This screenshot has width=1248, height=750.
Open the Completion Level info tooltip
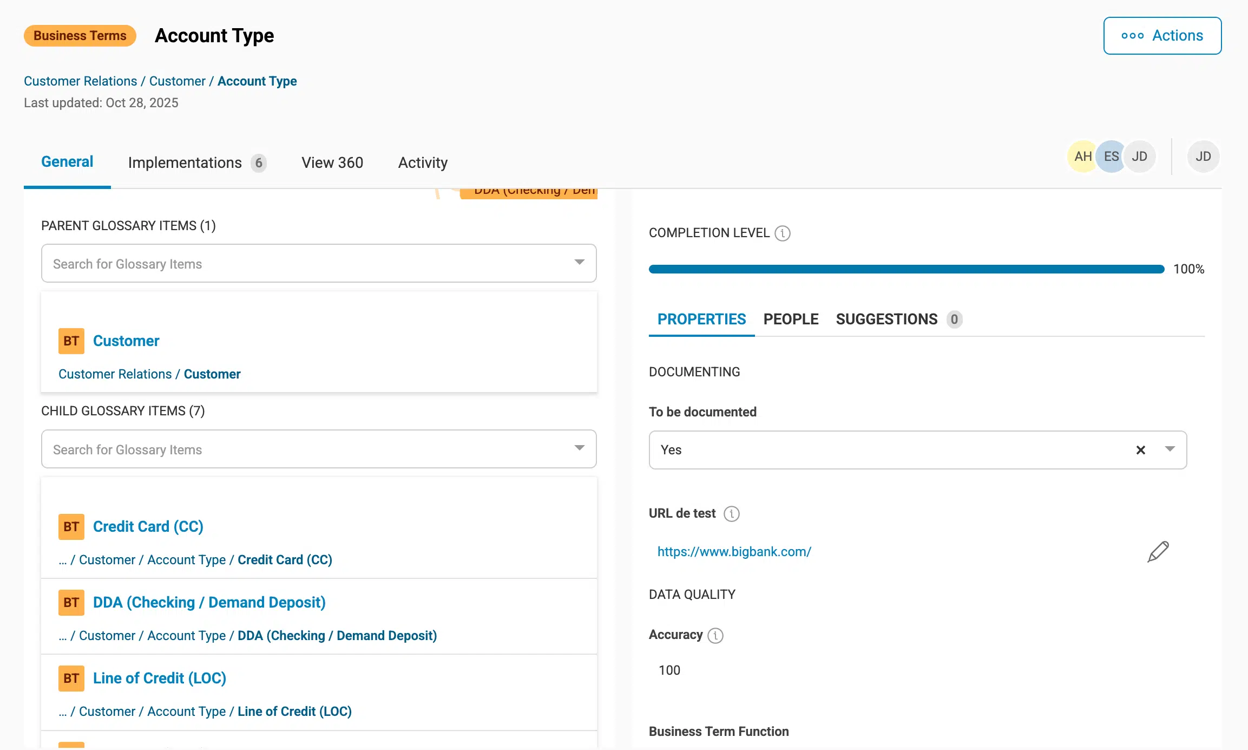pos(783,233)
